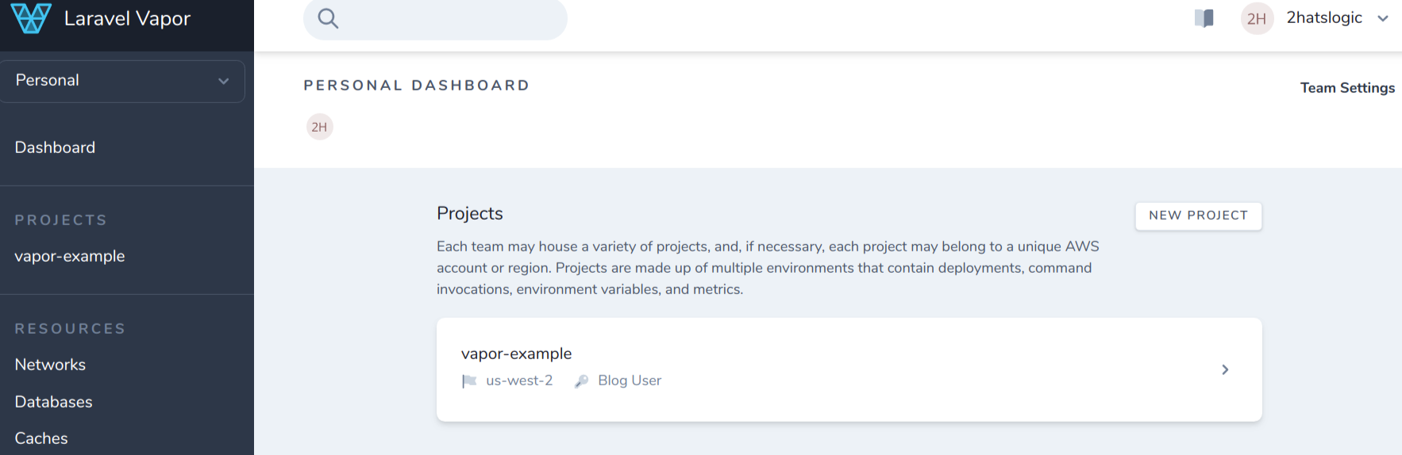This screenshot has height=455, width=1402.
Task: Open the Team Settings link
Action: [1347, 88]
